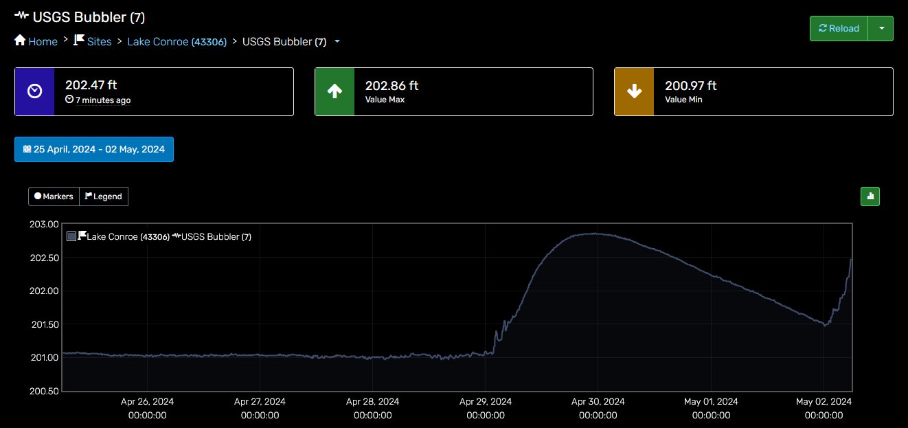This screenshot has width=908, height=428.
Task: Click the orange down-arrow Value Min icon
Action: pyautogui.click(x=634, y=91)
